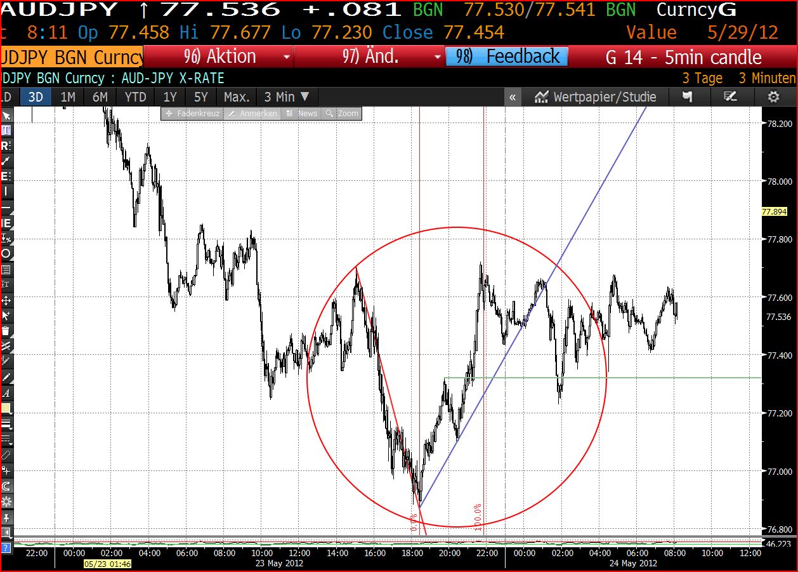The height and width of the screenshot is (572, 798).
Task: Click the 98) Feedback button
Action: point(507,57)
